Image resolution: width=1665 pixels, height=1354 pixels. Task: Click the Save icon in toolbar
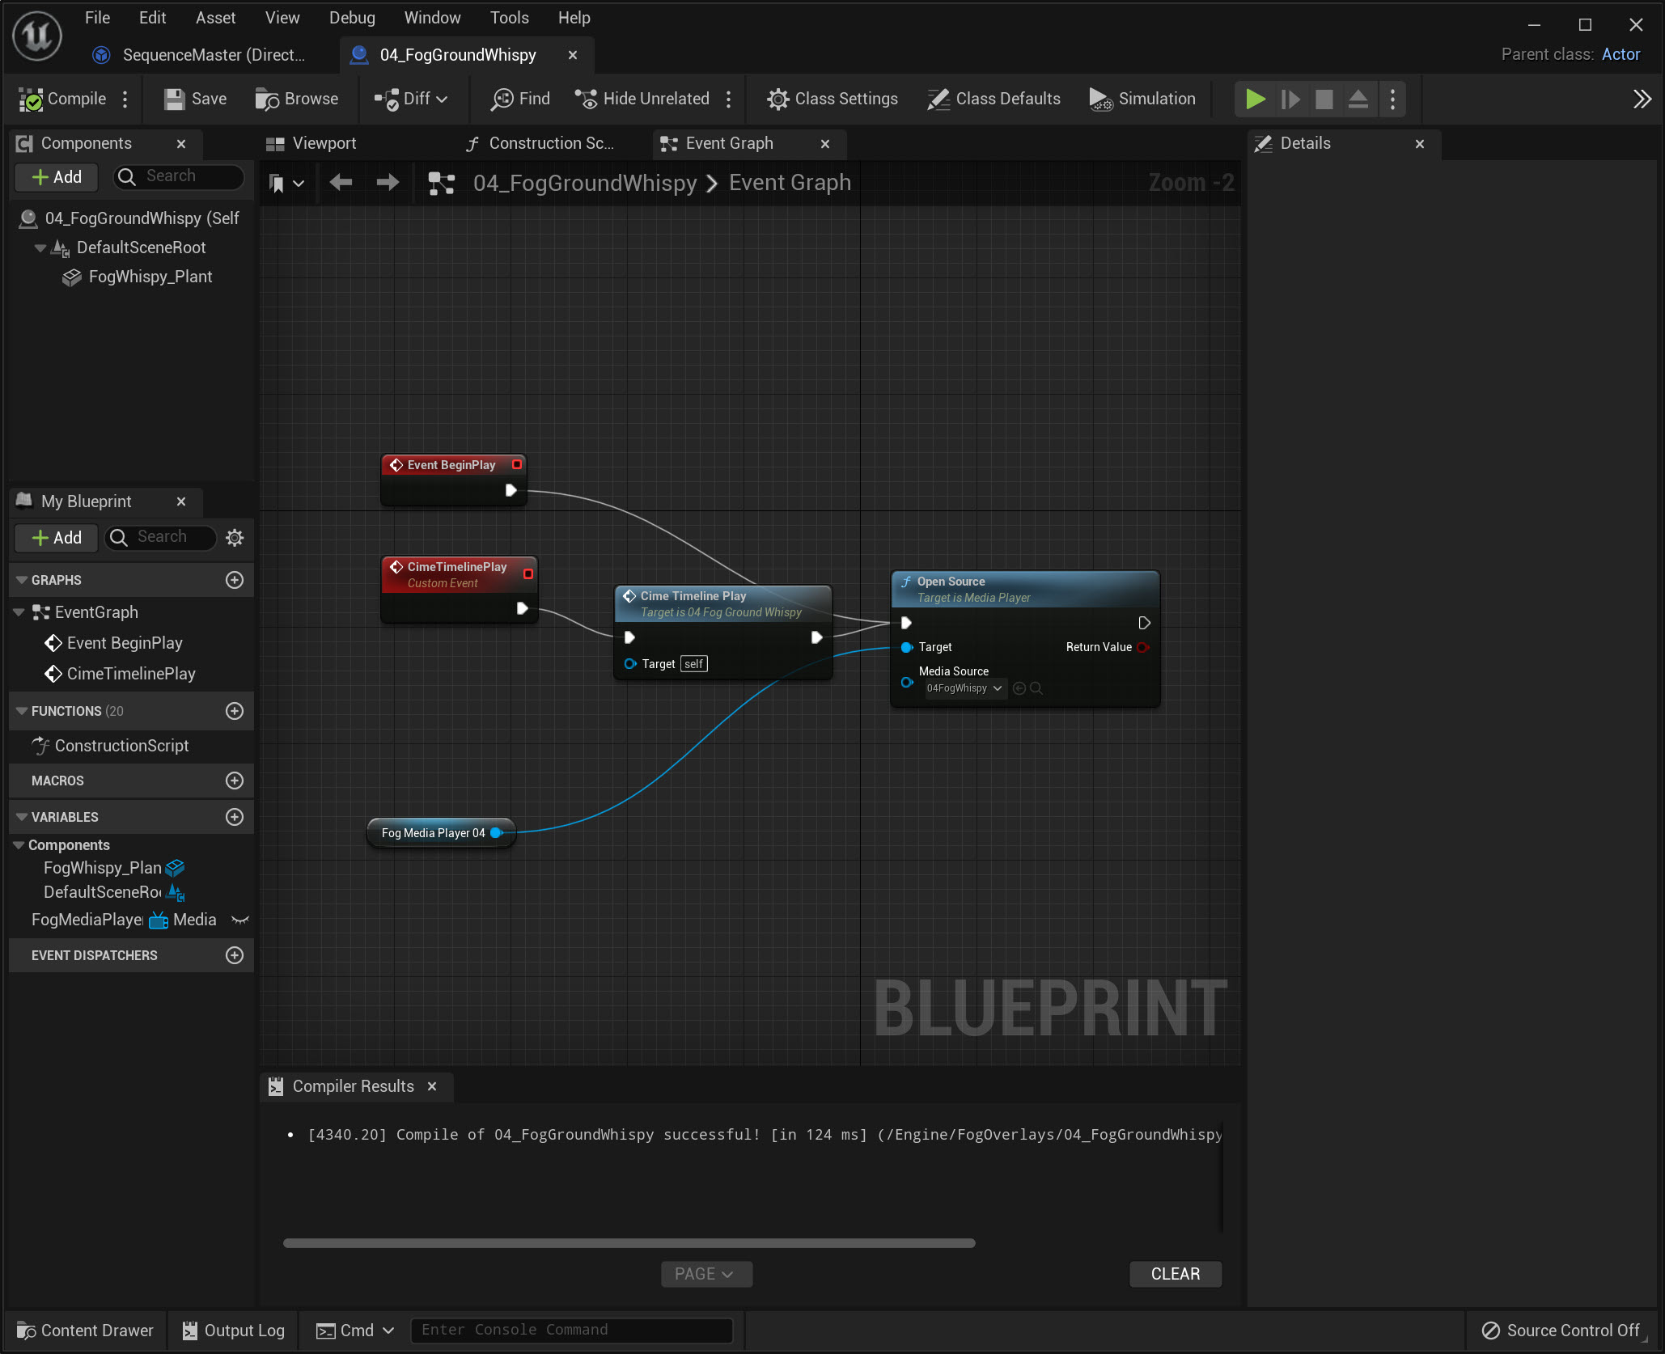(174, 99)
